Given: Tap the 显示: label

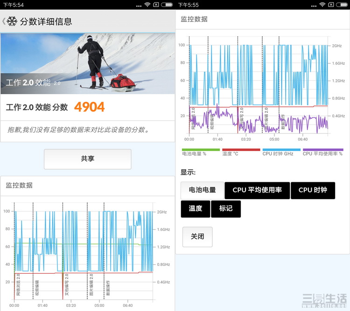Looking at the screenshot, I should coord(188,173).
